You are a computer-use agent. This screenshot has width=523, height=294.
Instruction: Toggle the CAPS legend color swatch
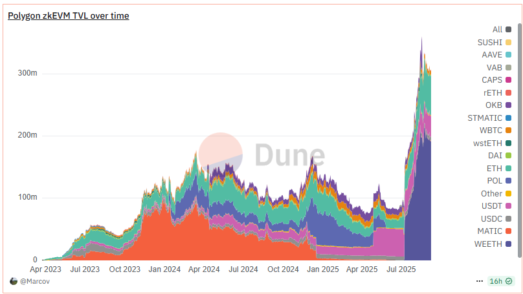[508, 80]
